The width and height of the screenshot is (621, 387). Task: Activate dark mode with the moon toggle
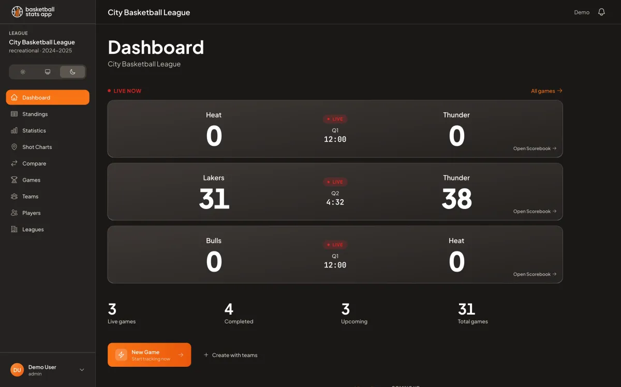click(x=72, y=72)
